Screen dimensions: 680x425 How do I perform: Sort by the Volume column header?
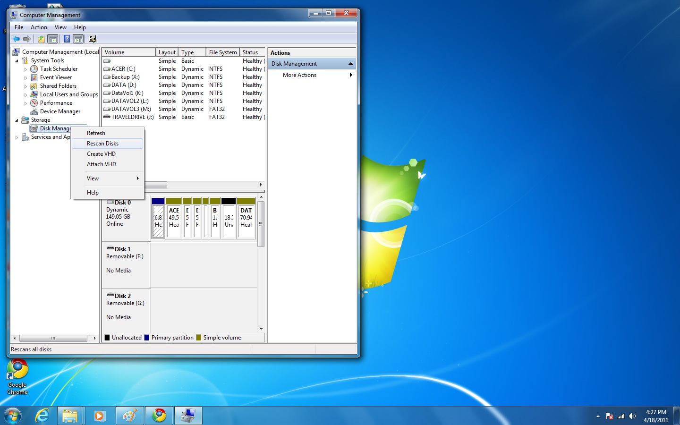click(x=128, y=52)
